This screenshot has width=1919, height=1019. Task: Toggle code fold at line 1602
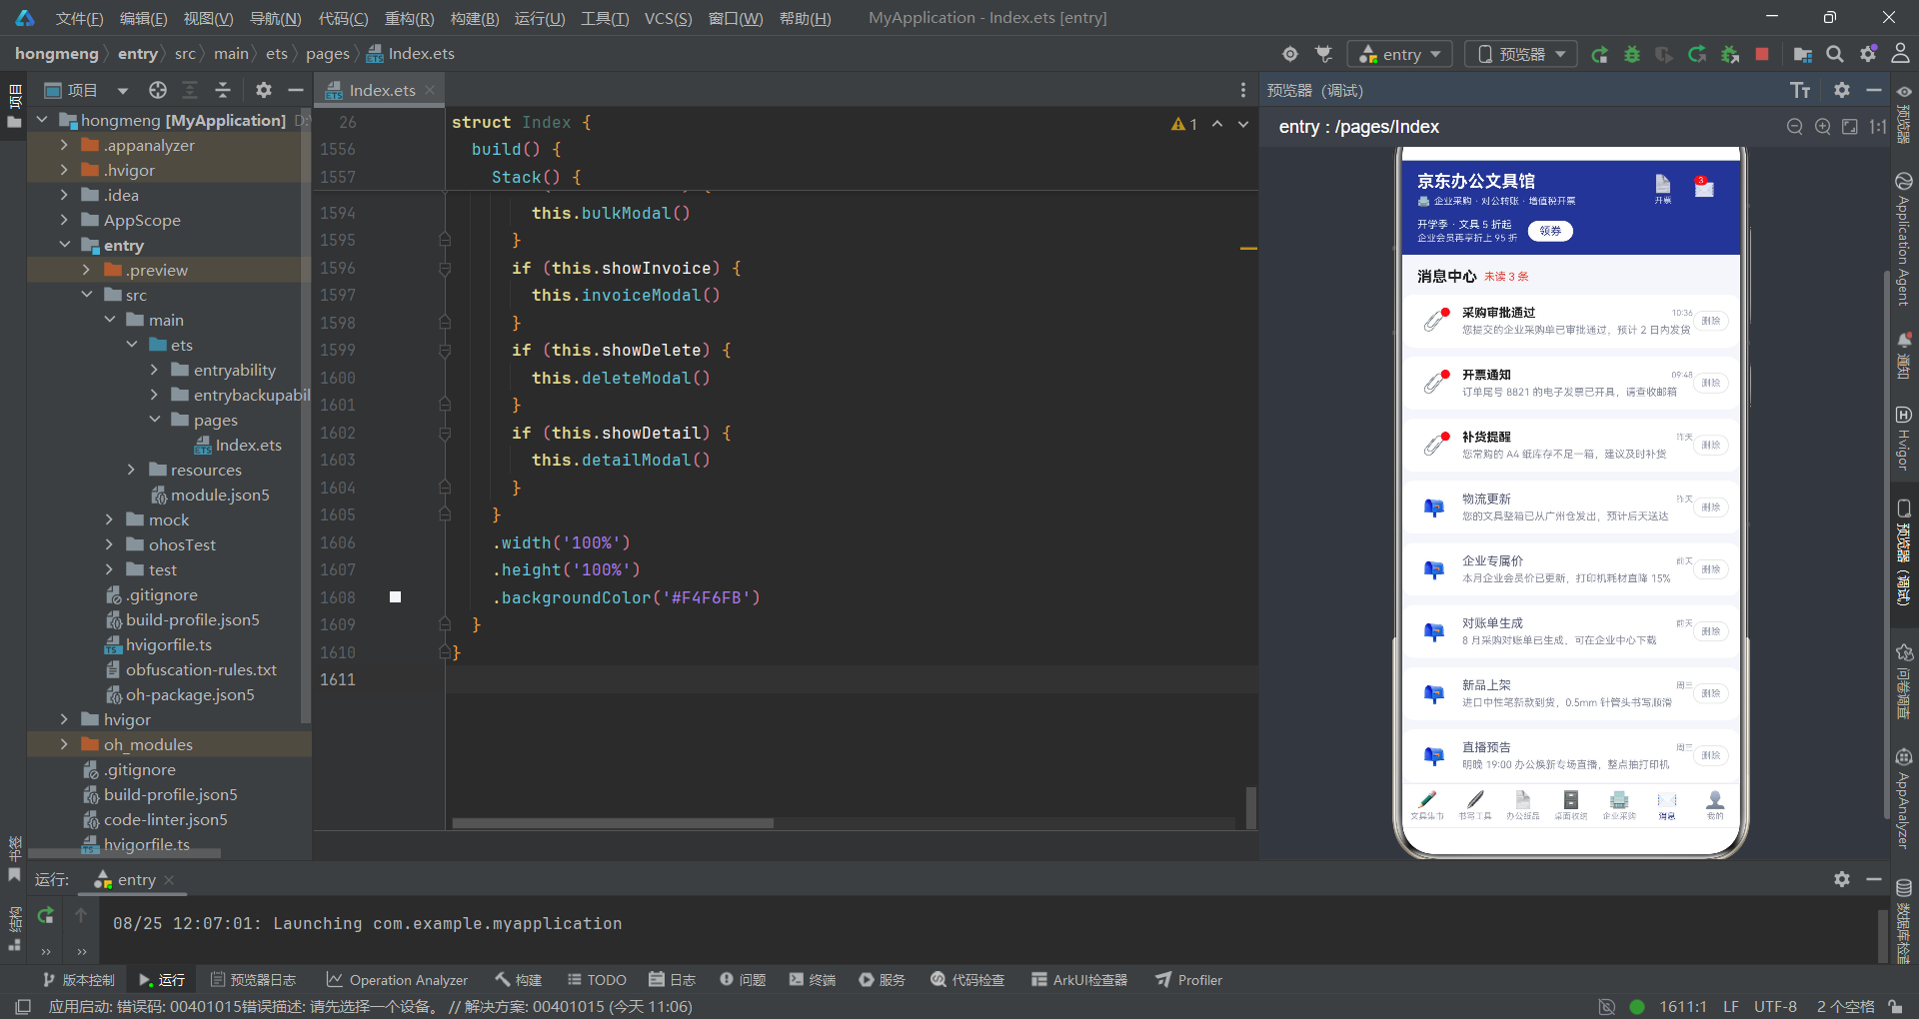[445, 433]
